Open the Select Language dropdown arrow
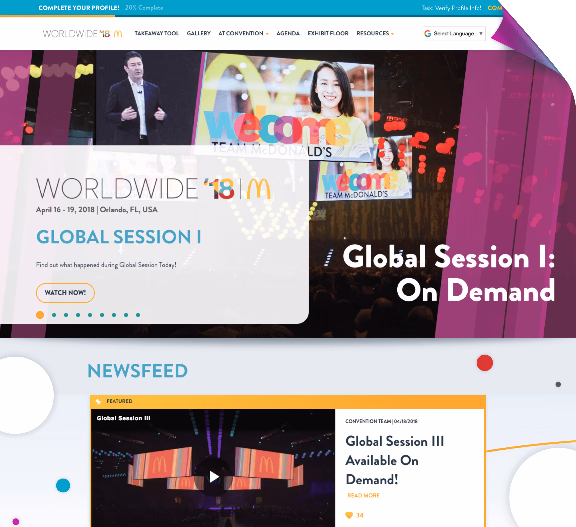The width and height of the screenshot is (576, 527). pos(481,33)
